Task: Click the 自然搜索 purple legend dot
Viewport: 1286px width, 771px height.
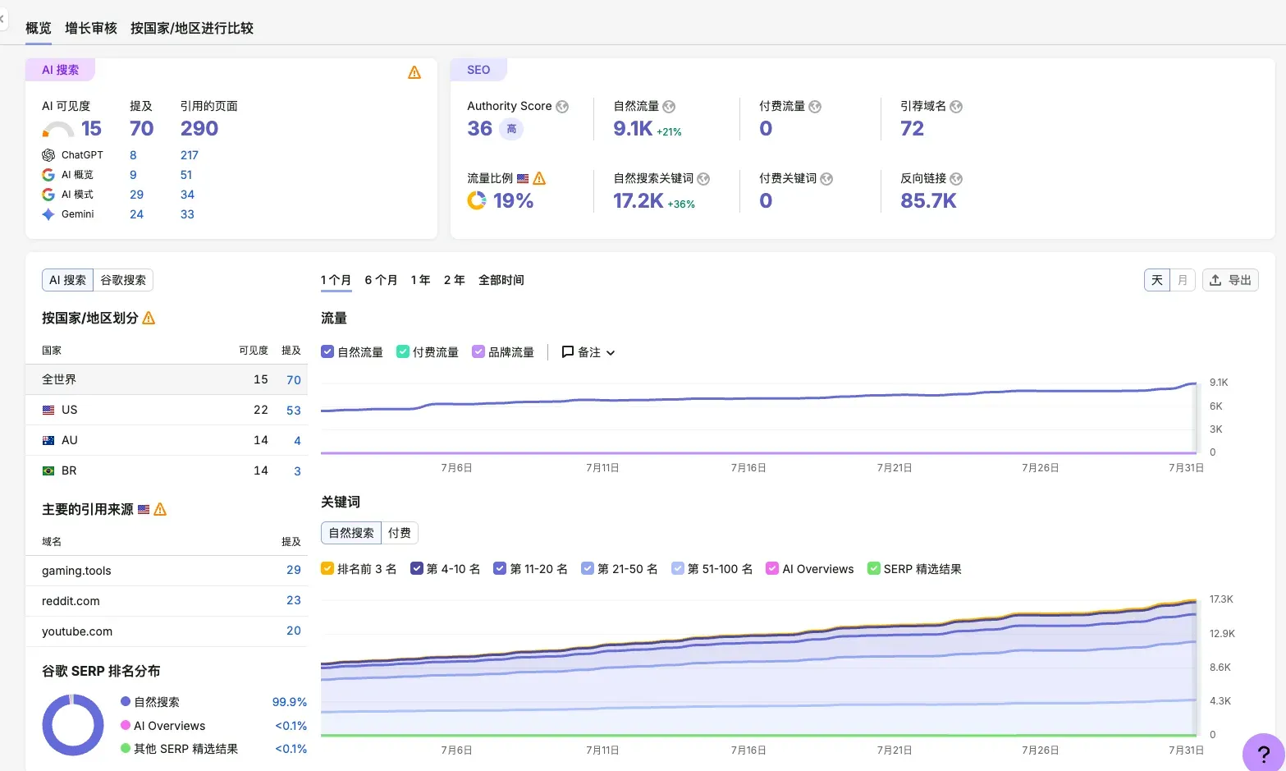Action: [x=126, y=702]
